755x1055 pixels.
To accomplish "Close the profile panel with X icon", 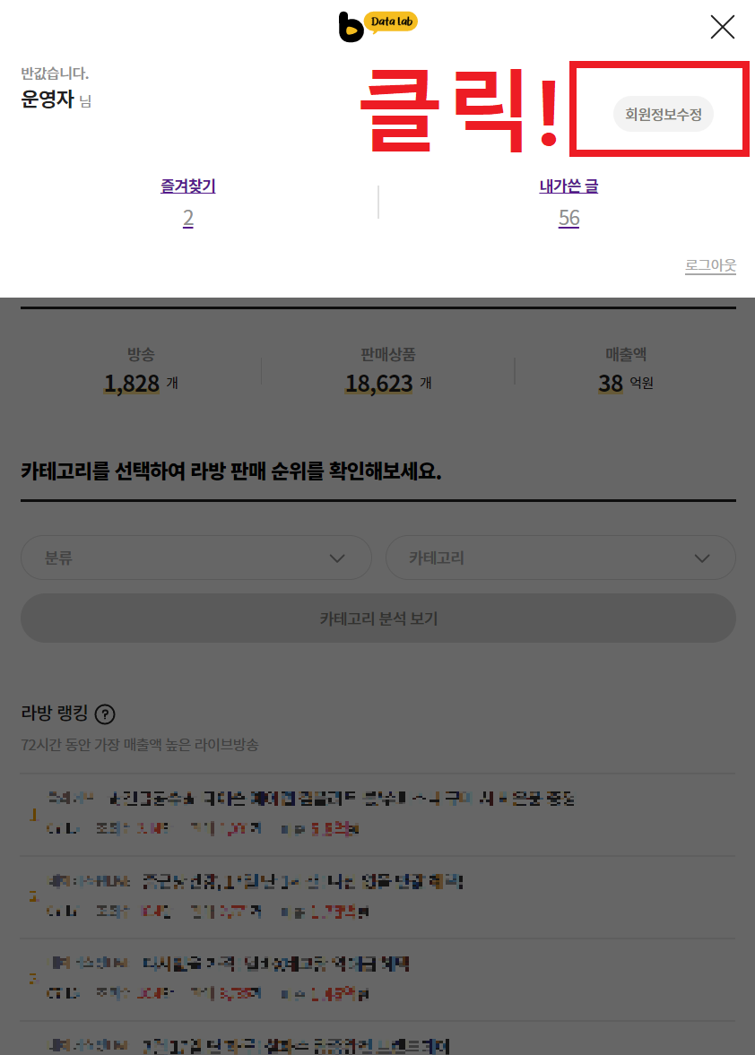I will 722,27.
